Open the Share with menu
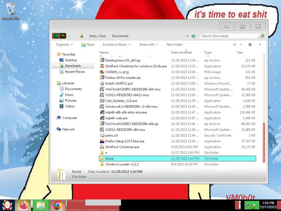The height and width of the screenshot is (211, 281). point(148,45)
